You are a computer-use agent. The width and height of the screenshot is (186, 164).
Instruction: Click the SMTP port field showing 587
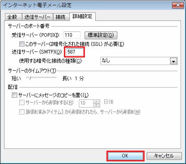[74, 52]
